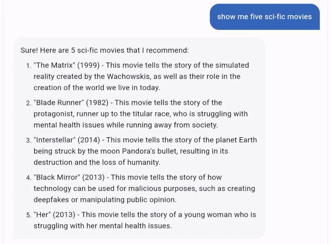Click the year (2013) after Black Mirror
Image resolution: width=331 pixels, height=244 pixels.
93,177
